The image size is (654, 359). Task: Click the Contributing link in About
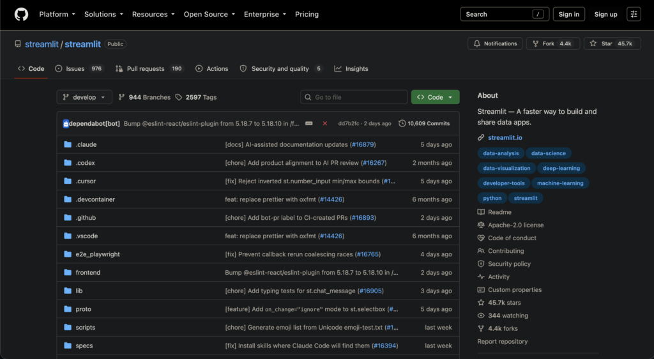point(506,251)
